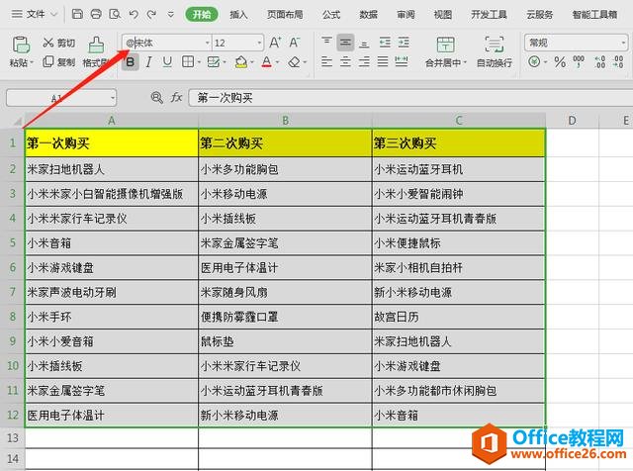Open Print Preview icon
This screenshot has width=633, height=471.
[115, 14]
